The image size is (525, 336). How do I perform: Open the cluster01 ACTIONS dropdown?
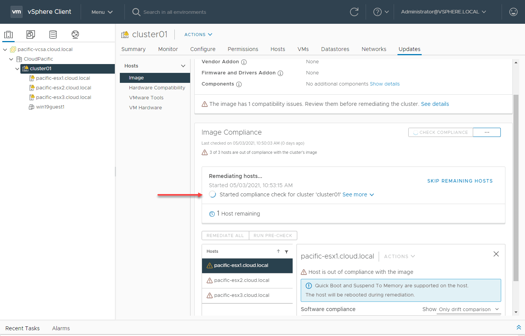pyautogui.click(x=198, y=35)
